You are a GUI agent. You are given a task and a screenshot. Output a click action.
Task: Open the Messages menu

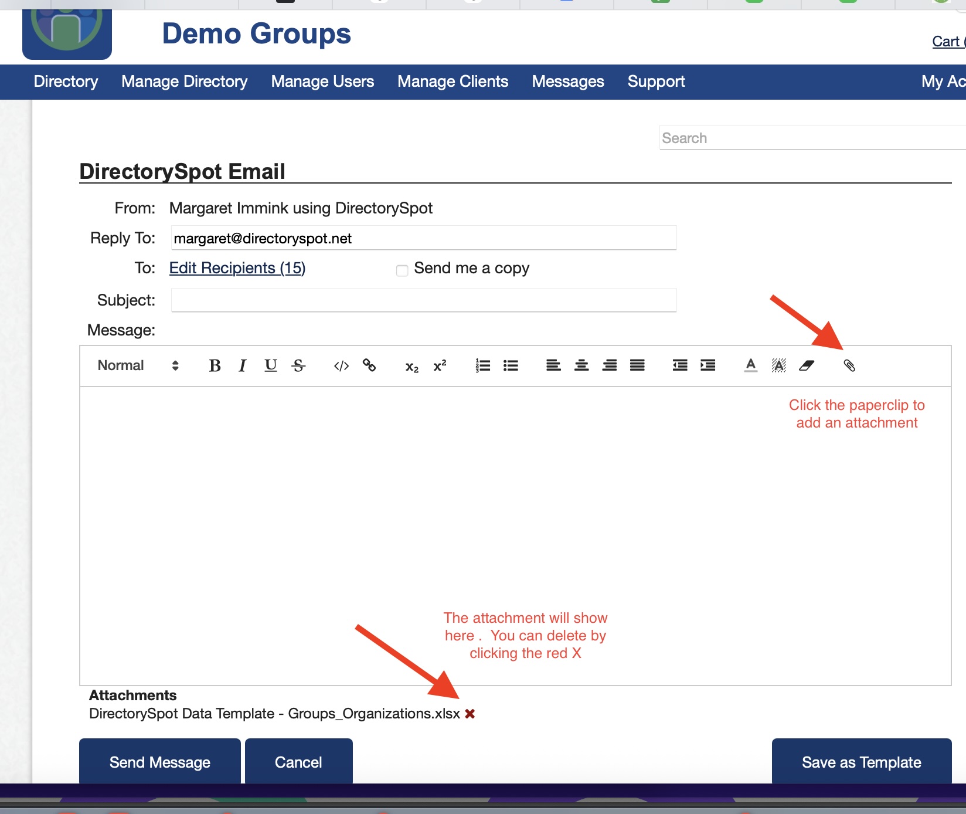coord(568,82)
